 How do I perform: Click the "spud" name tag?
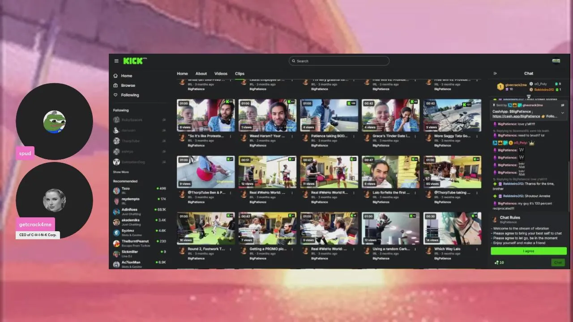pyautogui.click(x=25, y=153)
